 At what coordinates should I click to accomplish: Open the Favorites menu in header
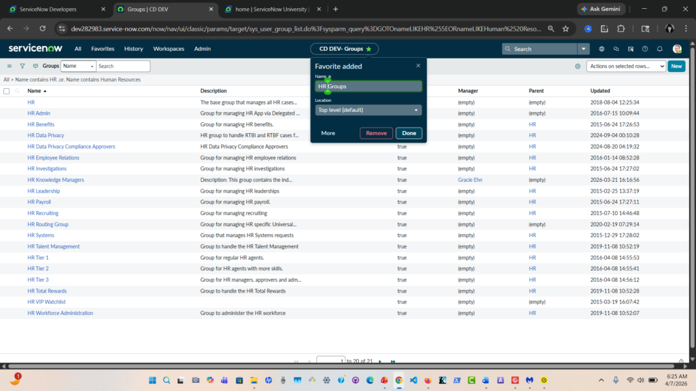pos(103,49)
